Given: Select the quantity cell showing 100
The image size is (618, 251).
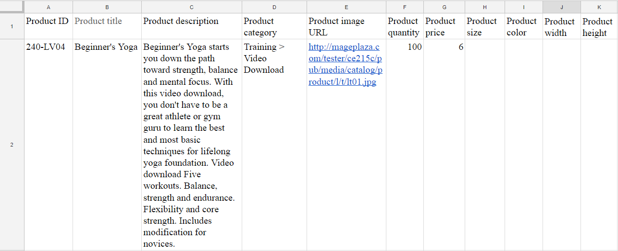Looking at the screenshot, I should point(405,145).
